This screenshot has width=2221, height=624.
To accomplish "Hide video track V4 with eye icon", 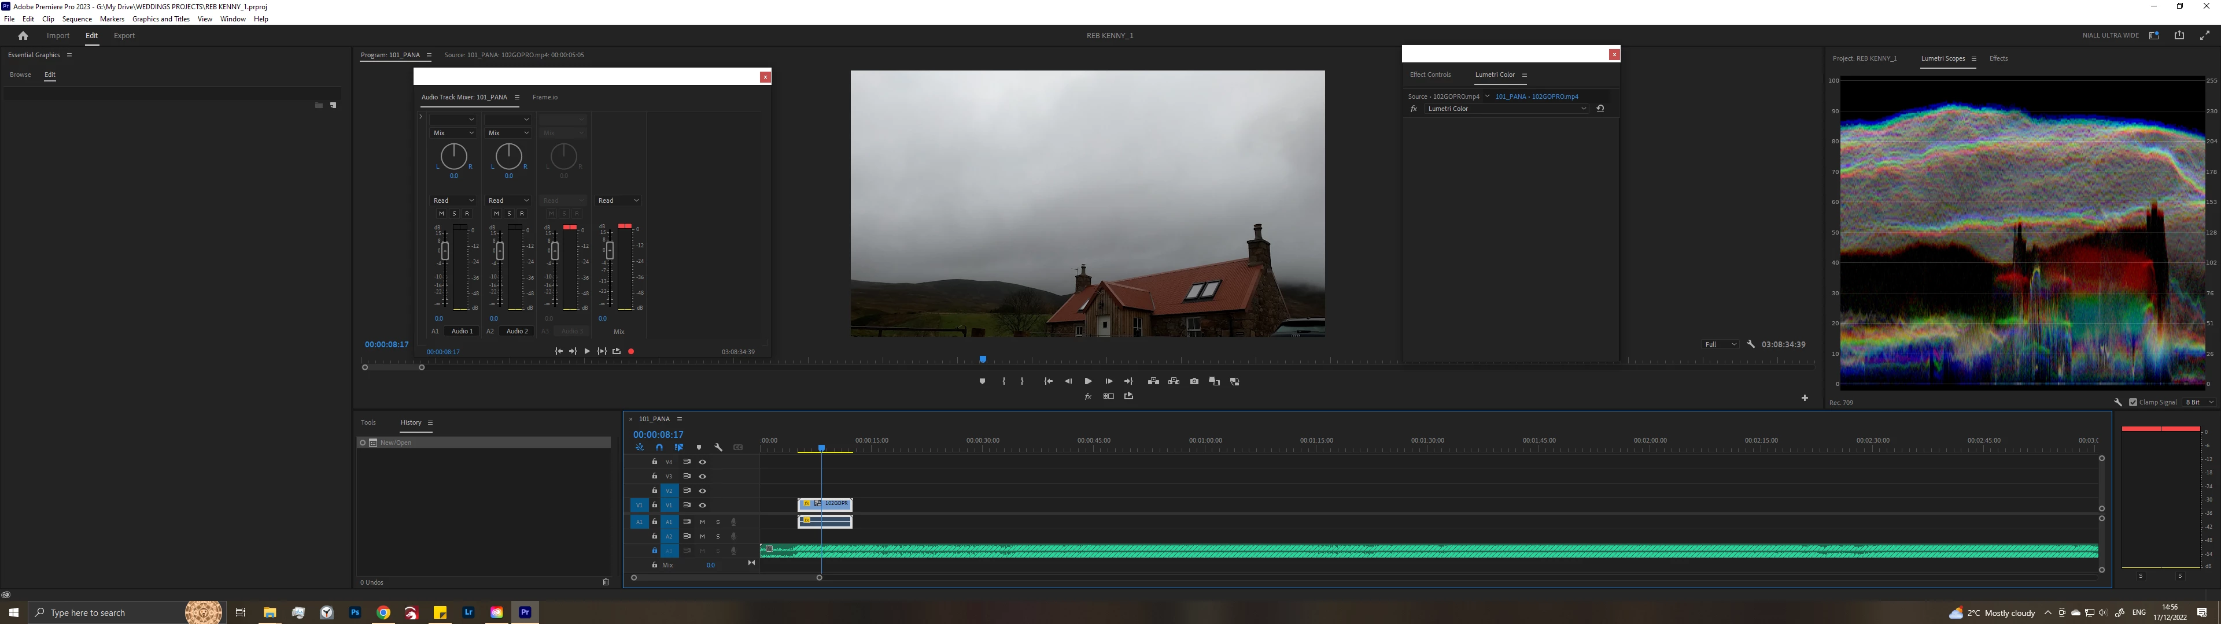I will click(x=702, y=462).
